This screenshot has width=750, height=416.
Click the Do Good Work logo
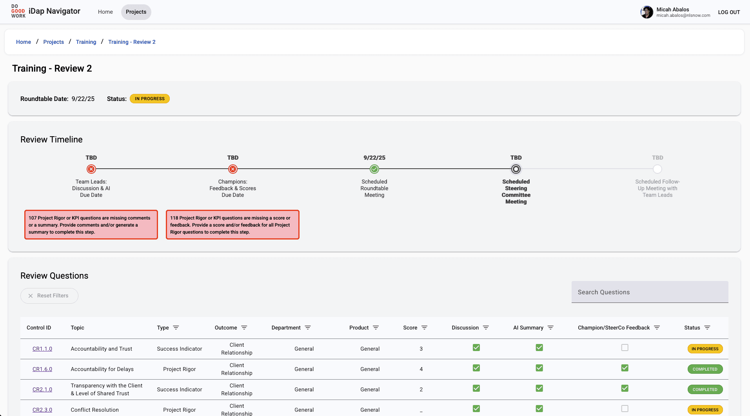pos(18,11)
